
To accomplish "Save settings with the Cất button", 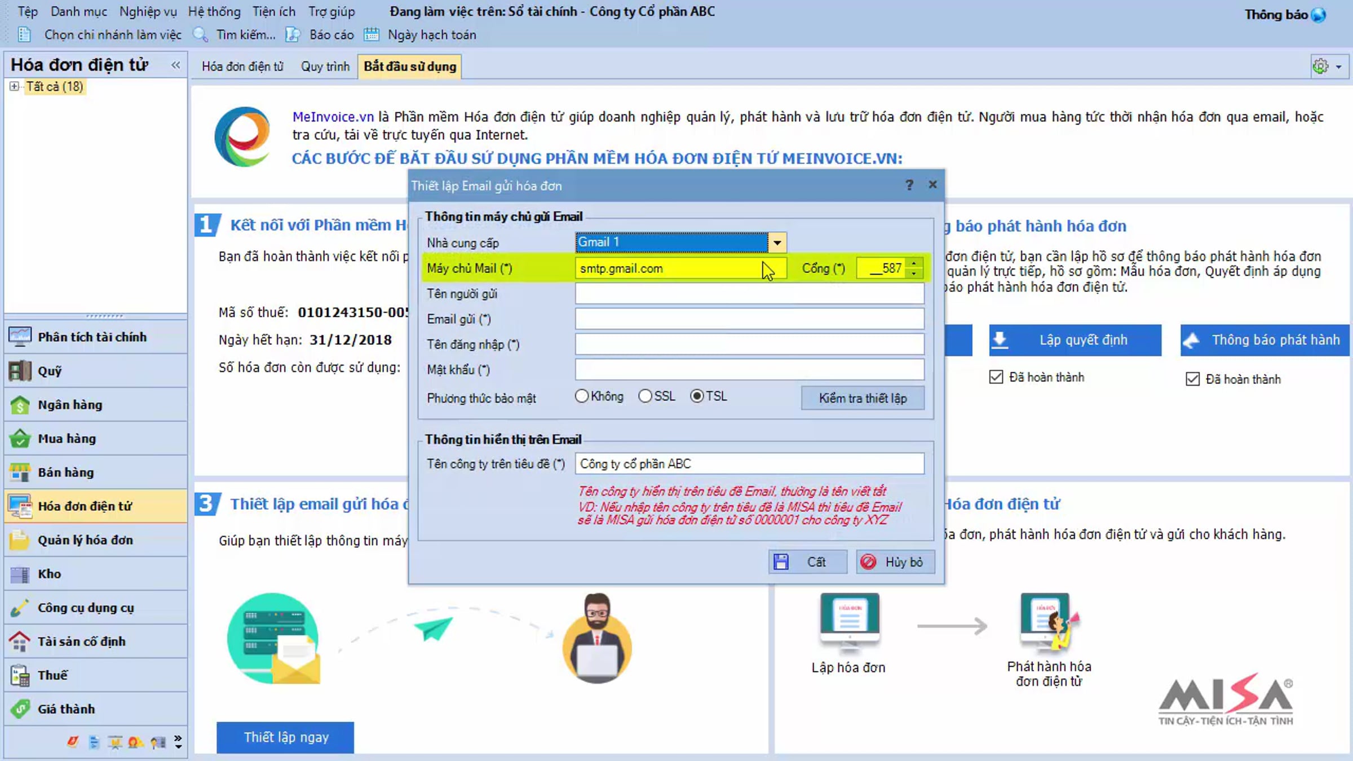I will tap(807, 562).
